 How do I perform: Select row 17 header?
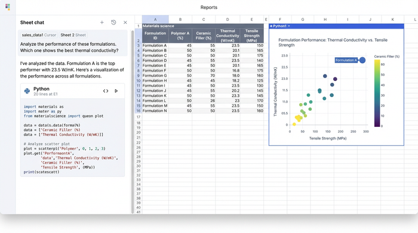(139, 117)
